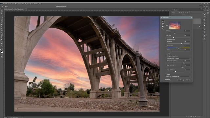Viewport: 210px width, 118px height.
Task: Open the Sky preset thumbnail dropdown
Action: tap(175, 25)
